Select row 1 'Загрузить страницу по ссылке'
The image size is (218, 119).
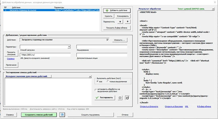(52, 10)
